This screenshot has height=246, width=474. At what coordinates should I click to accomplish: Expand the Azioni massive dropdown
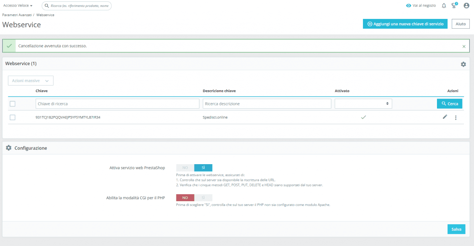(x=31, y=80)
